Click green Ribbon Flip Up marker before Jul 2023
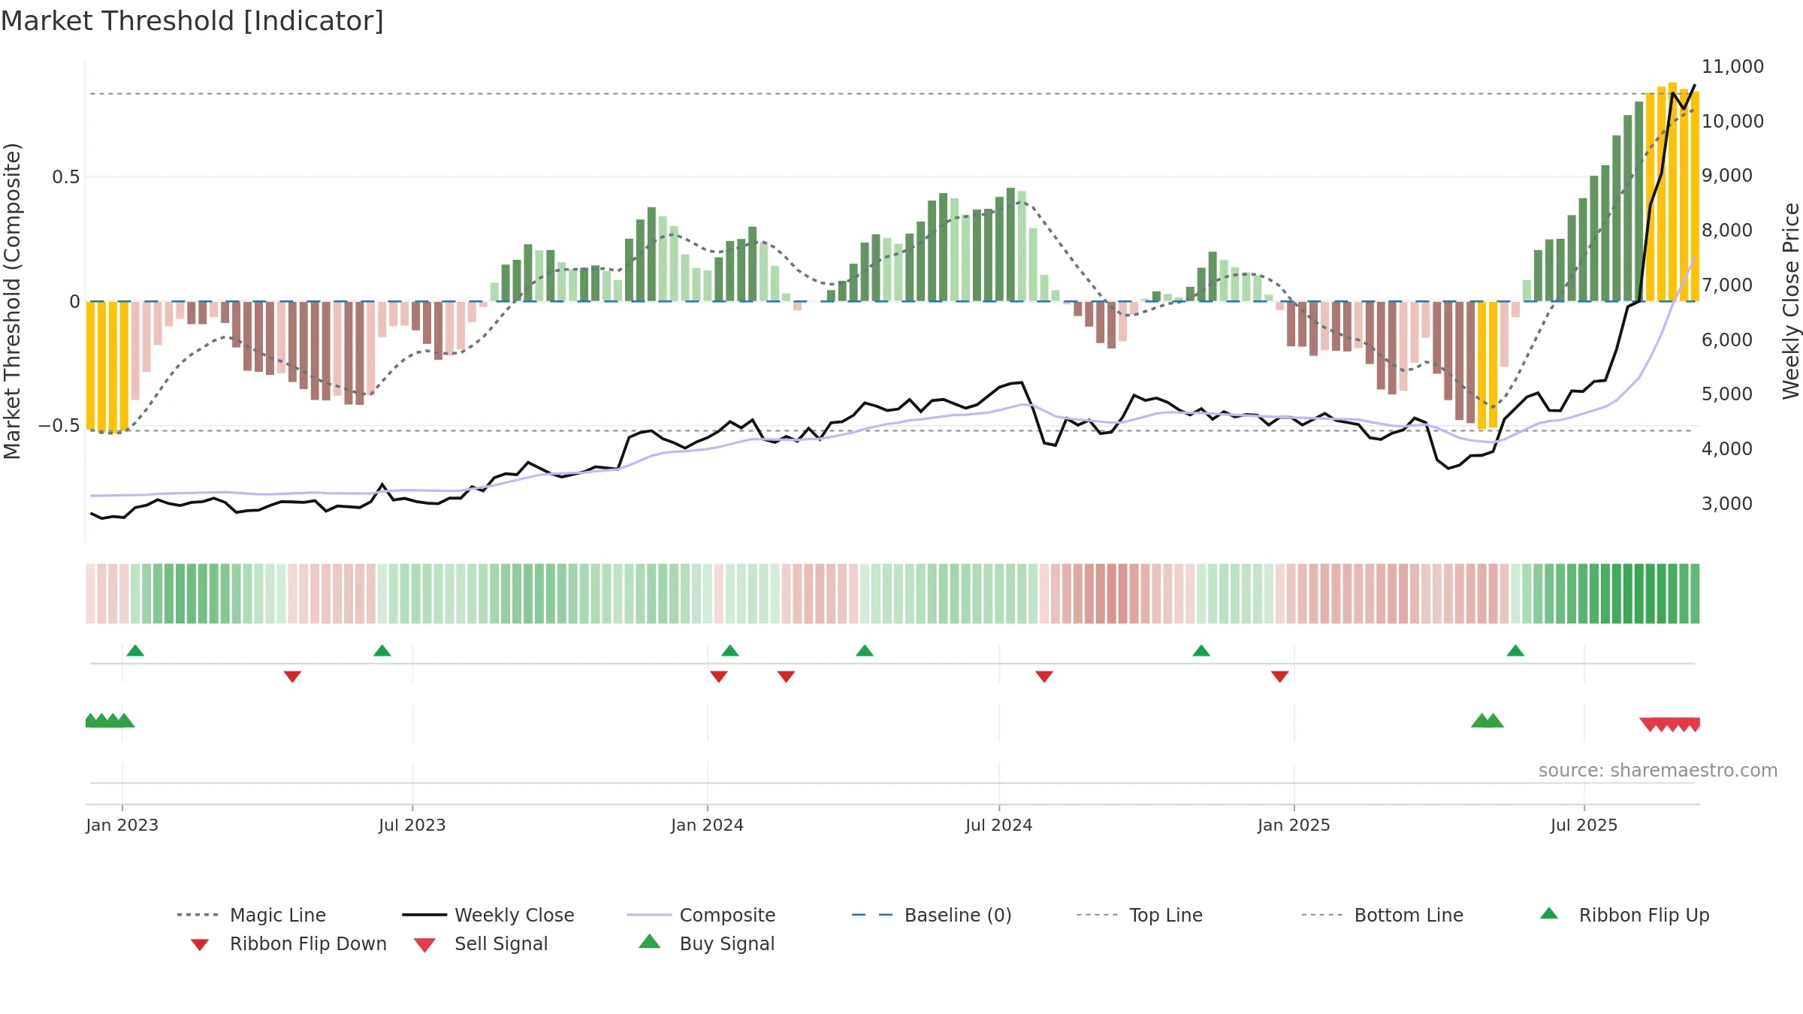This screenshot has height=1014, width=1803. (382, 650)
